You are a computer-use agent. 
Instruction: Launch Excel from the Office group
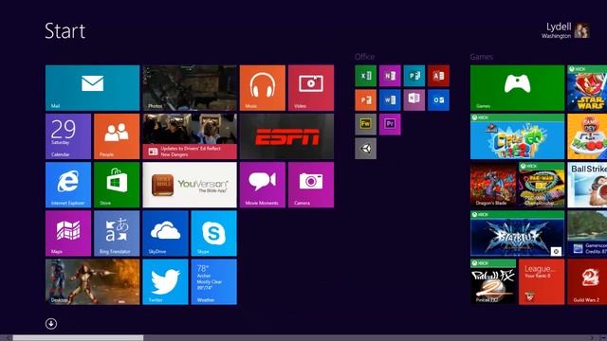(365, 76)
